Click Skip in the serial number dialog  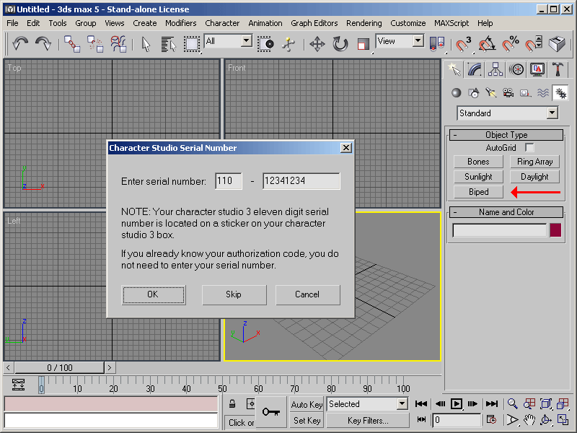[234, 294]
